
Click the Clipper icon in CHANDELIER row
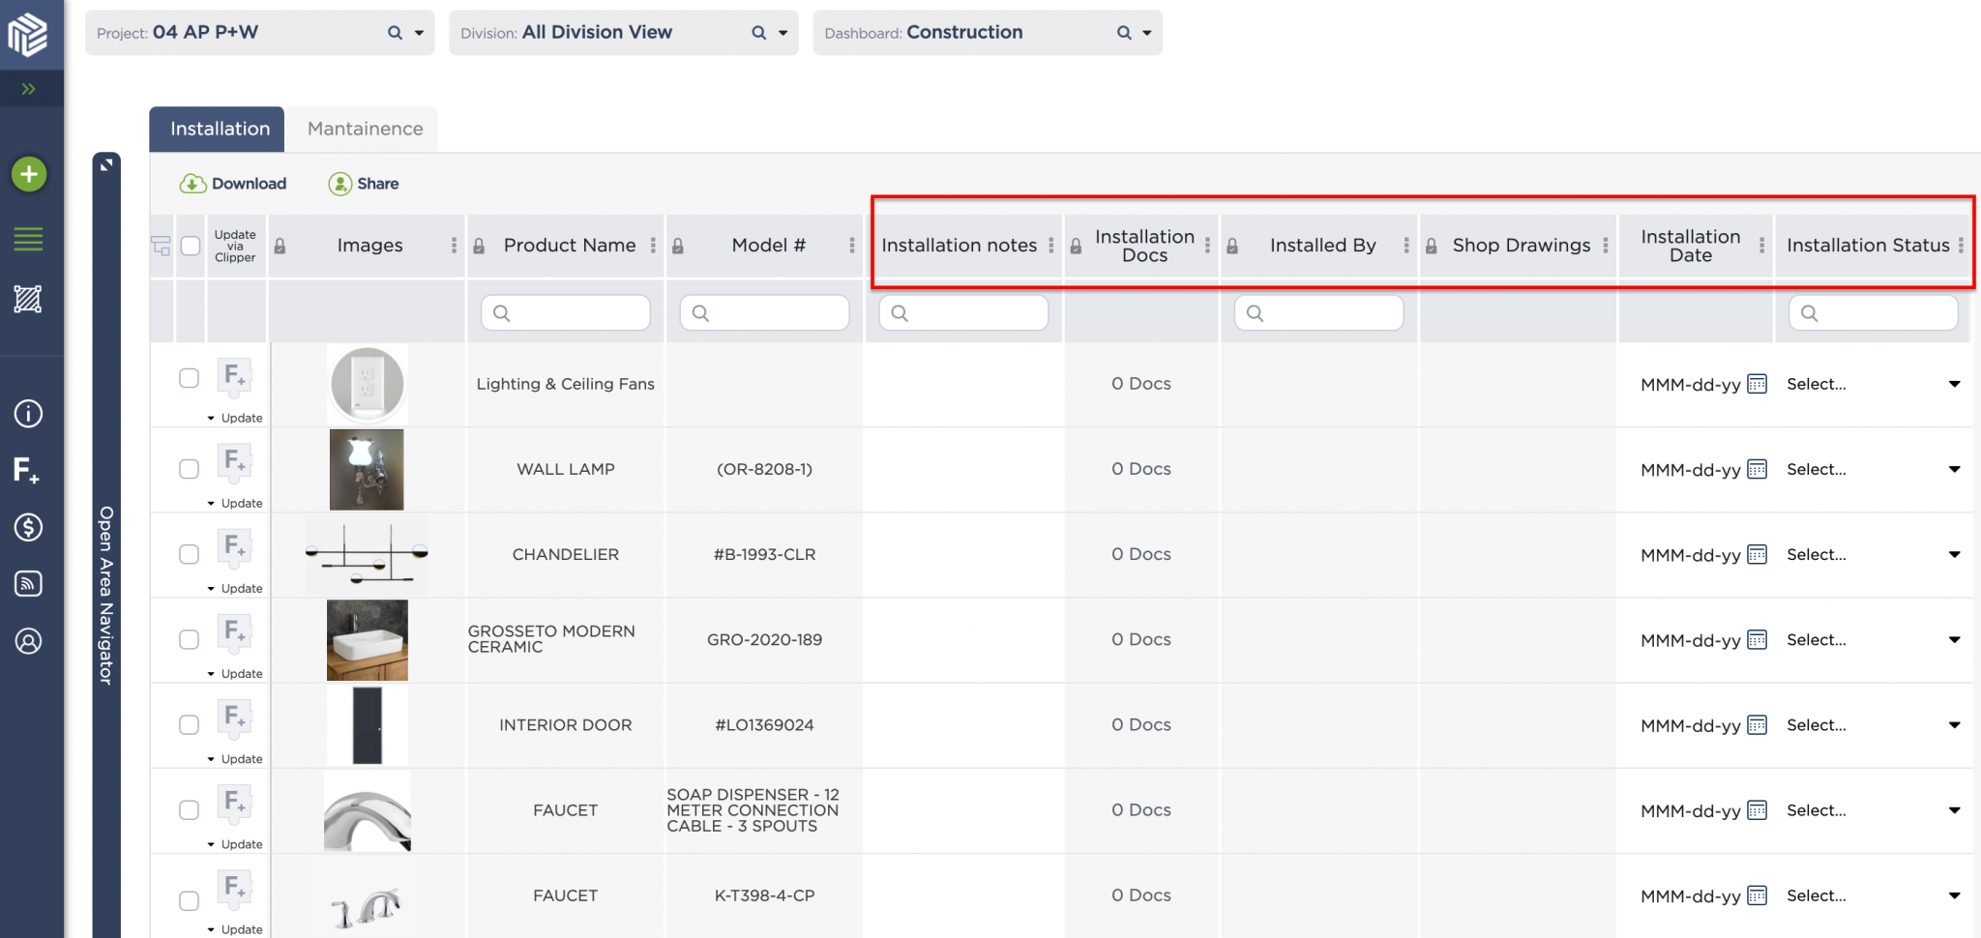click(234, 546)
